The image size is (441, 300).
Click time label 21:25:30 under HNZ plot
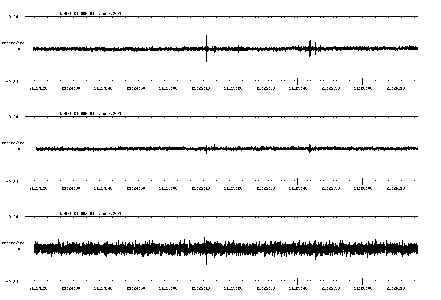tap(266, 288)
